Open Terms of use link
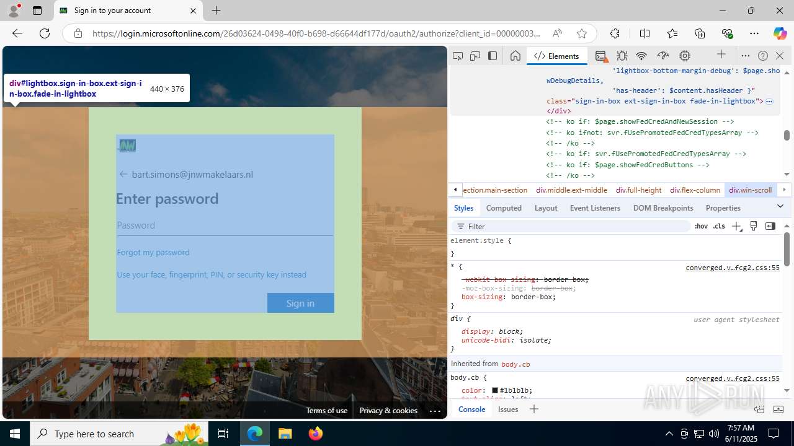Screen dimensions: 794x446 tap(326, 411)
